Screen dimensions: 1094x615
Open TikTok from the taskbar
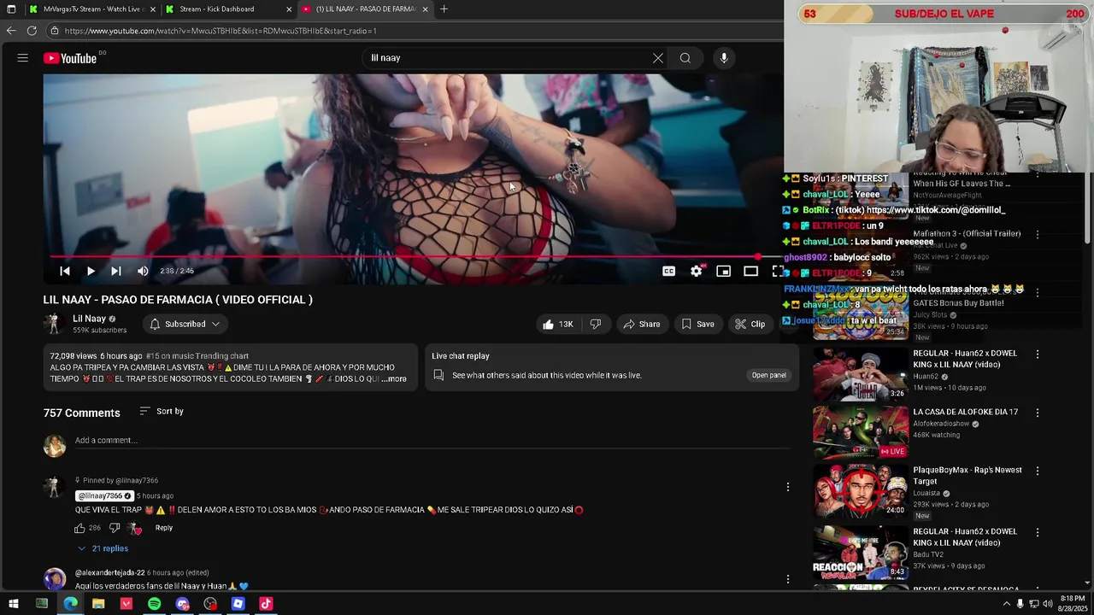(x=266, y=604)
